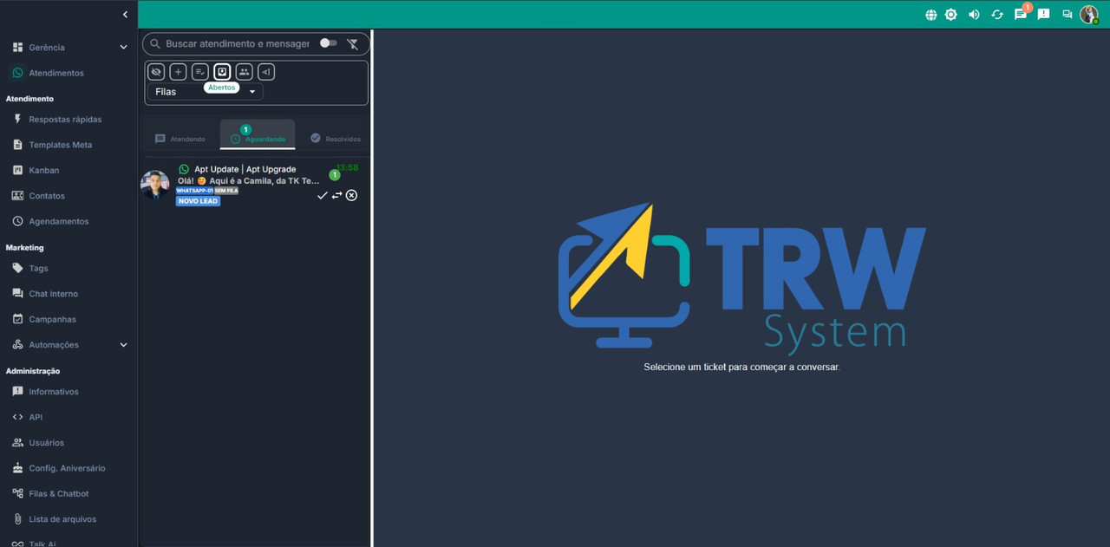Click the contact photo of the ticket
Image resolution: width=1110 pixels, height=547 pixels.
click(155, 185)
